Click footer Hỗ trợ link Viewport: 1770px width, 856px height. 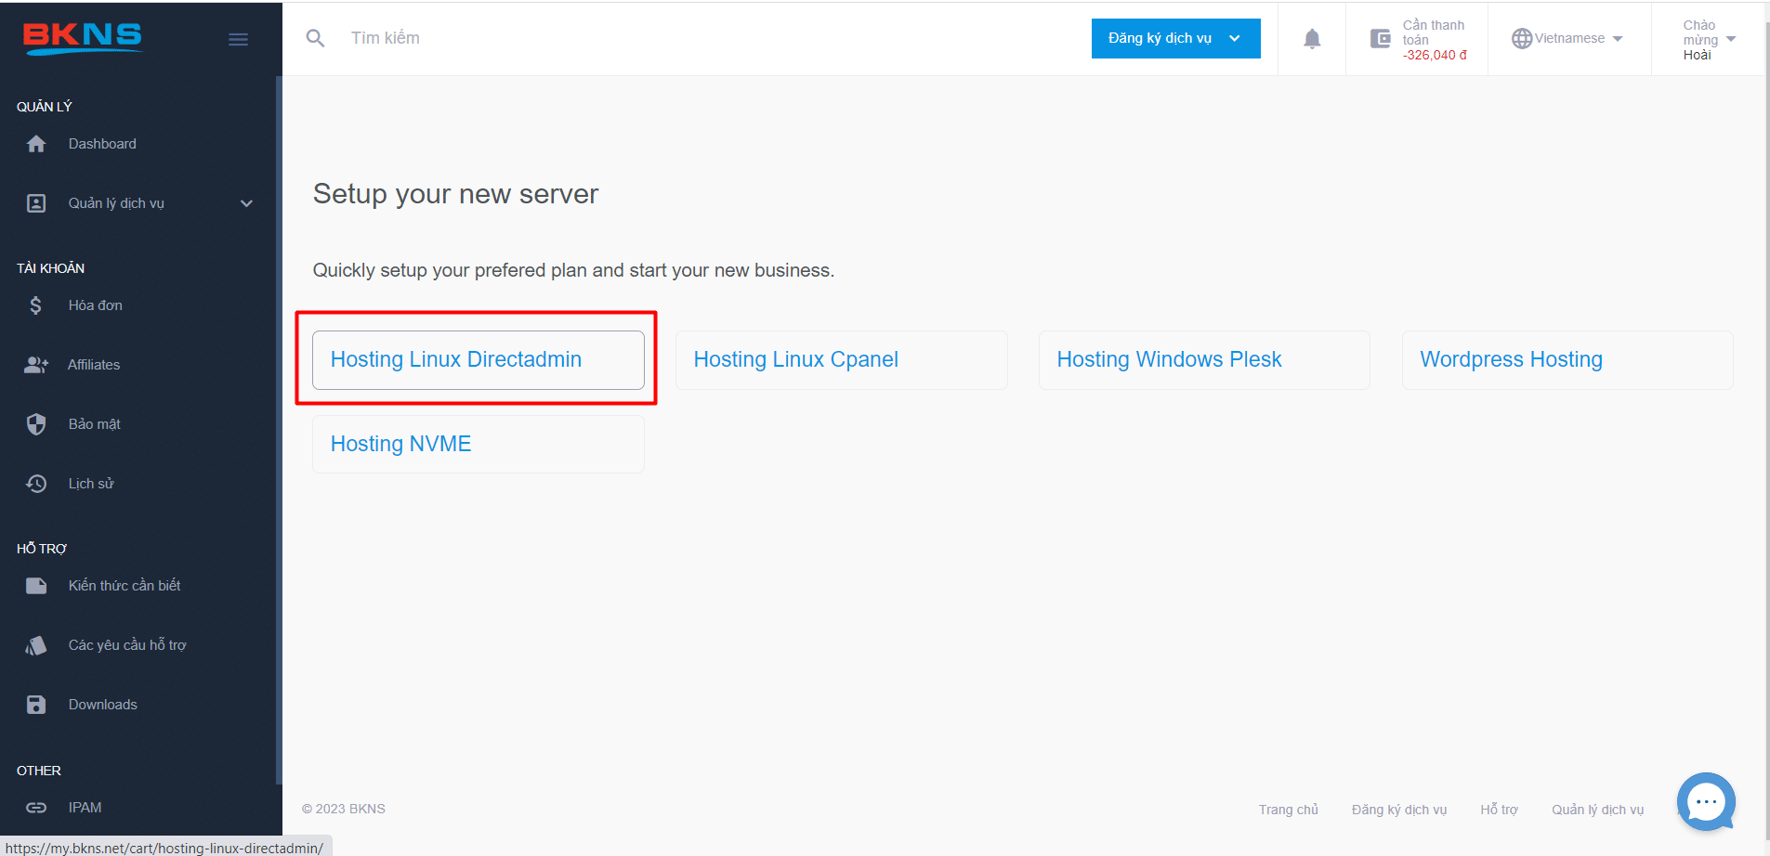click(1499, 810)
